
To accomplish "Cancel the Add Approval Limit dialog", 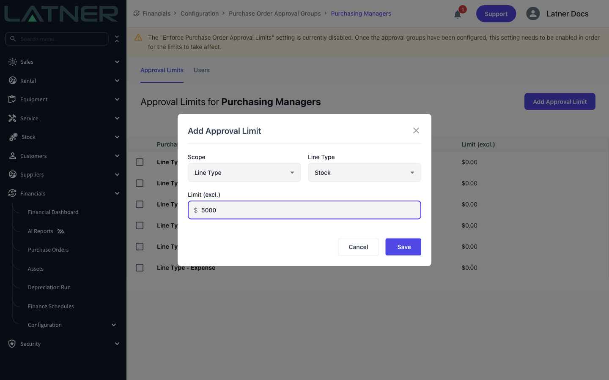I will tap(358, 247).
